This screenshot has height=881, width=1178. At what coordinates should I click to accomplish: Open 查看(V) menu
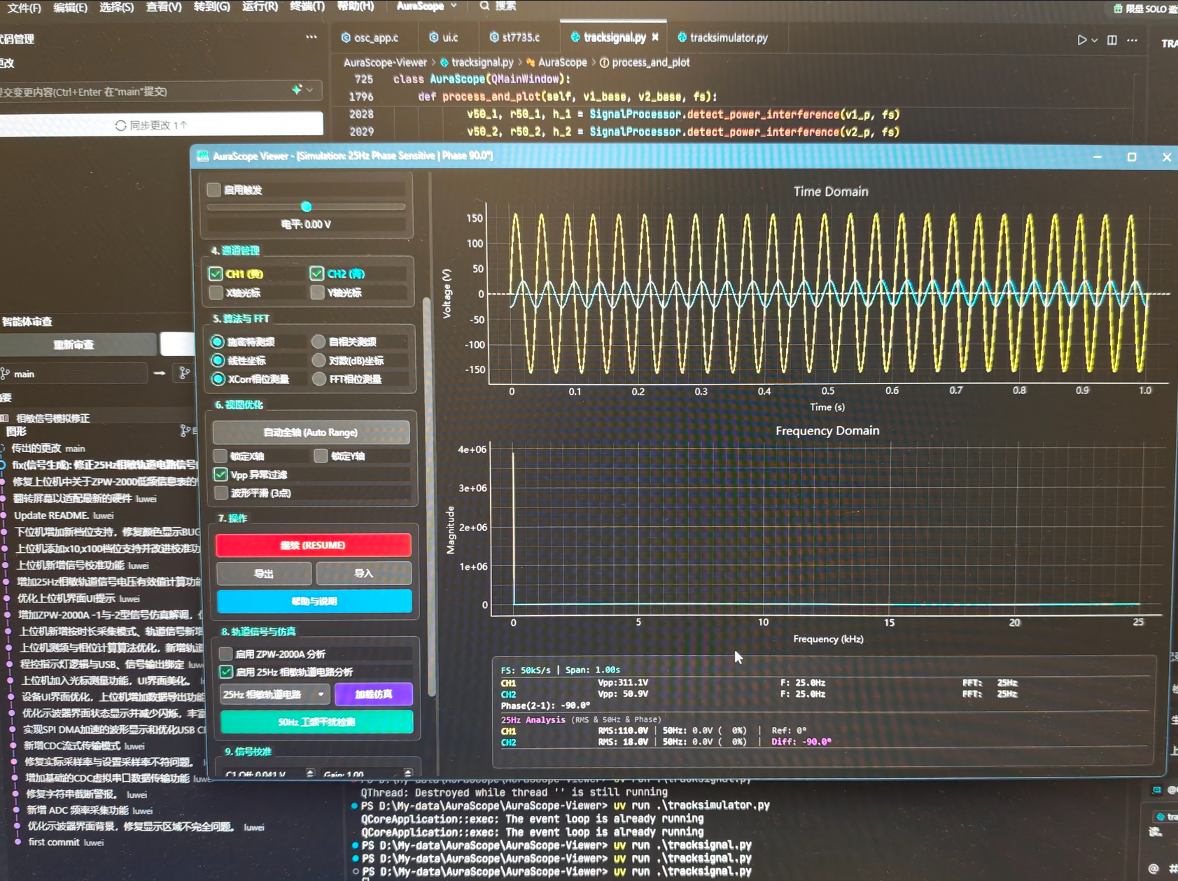tap(164, 7)
